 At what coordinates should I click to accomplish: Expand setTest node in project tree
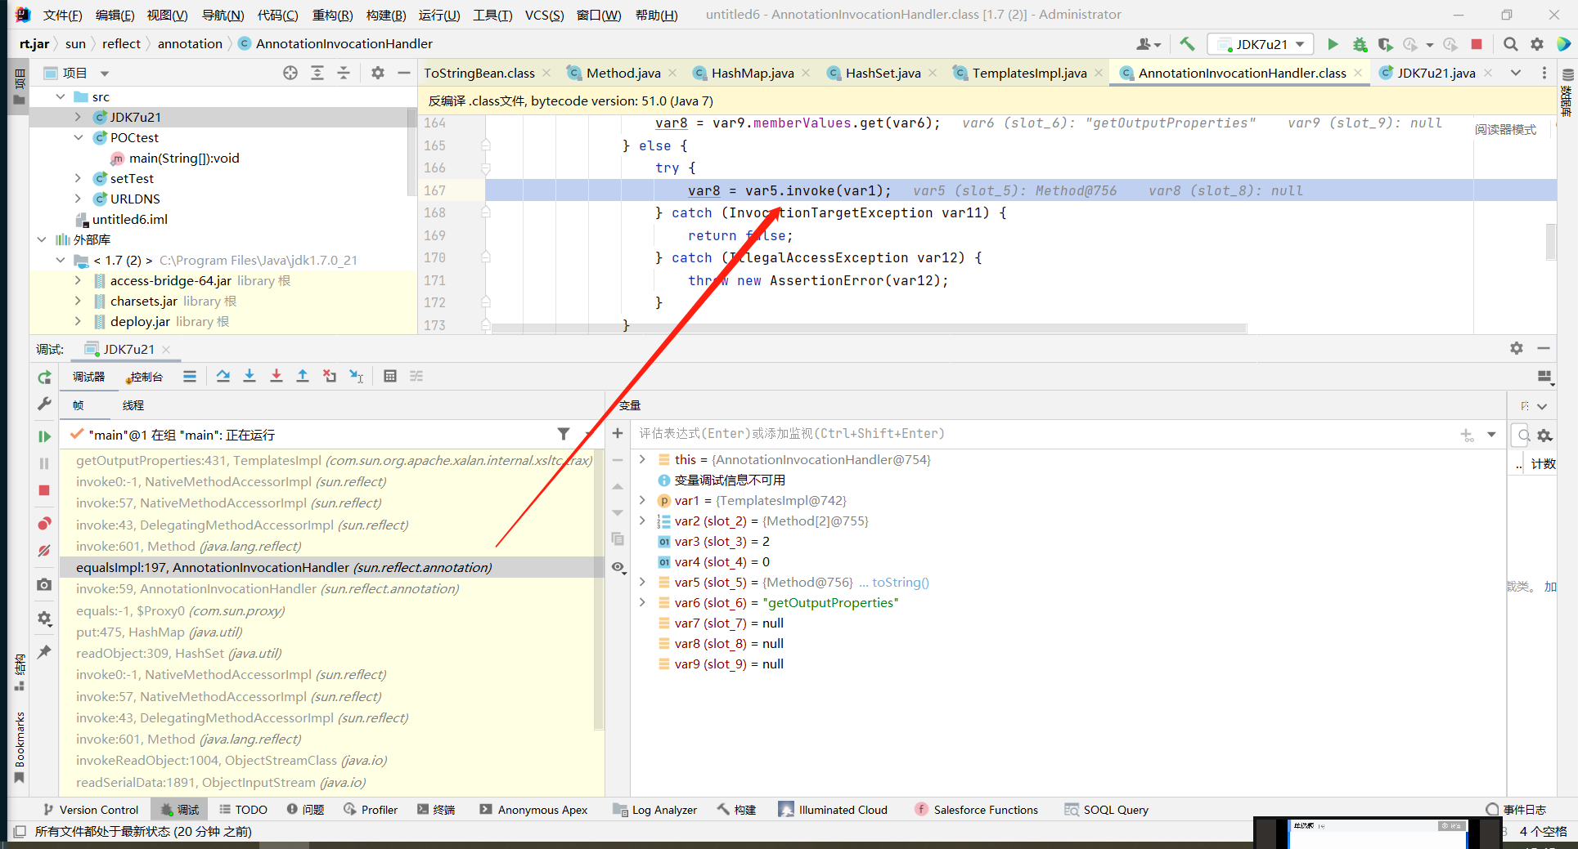[x=78, y=178]
